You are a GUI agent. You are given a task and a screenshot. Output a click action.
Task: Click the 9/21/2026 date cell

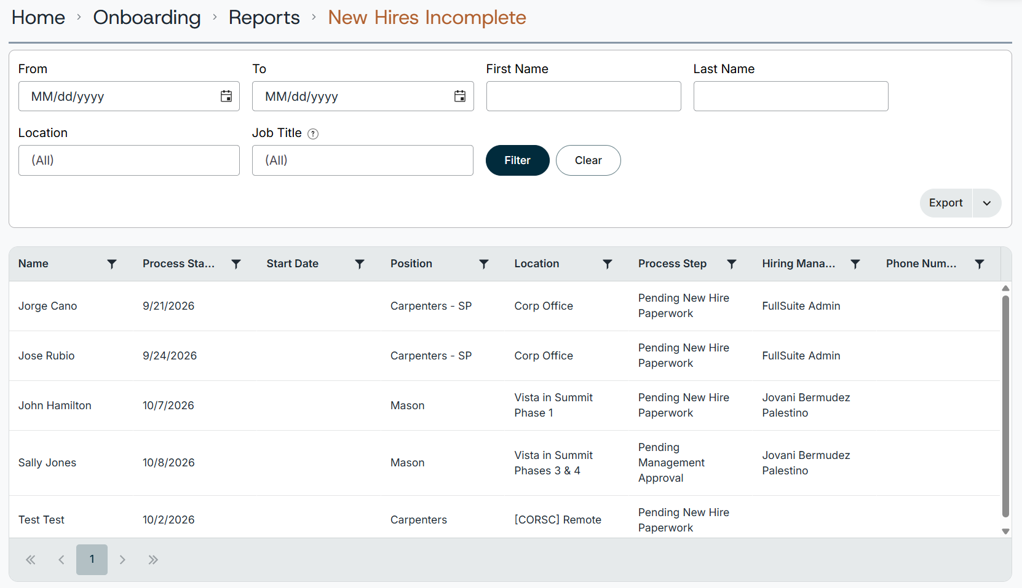[x=168, y=306]
